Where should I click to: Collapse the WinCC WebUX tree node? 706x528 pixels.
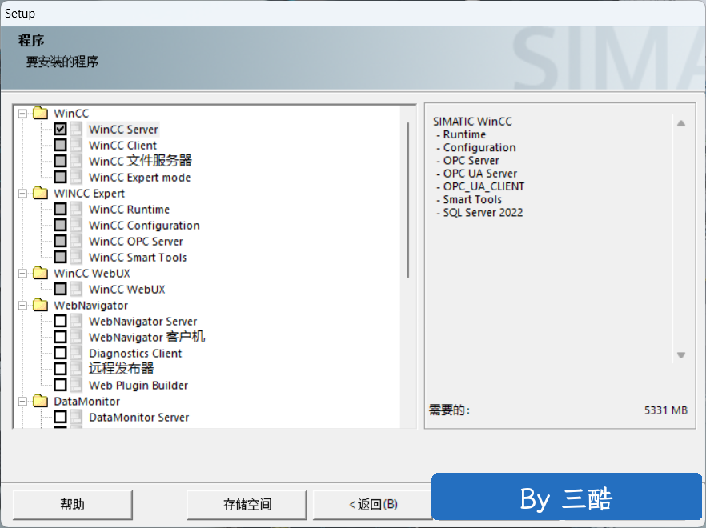22,274
